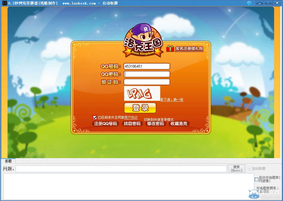This screenshot has height=201, width=283.
Task: Click the yellow 登录 button
Action: [x=140, y=108]
